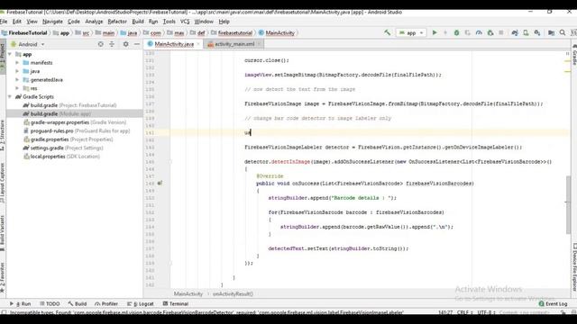
Task: Open Project panel gear settings
Action: pyautogui.click(x=126, y=44)
